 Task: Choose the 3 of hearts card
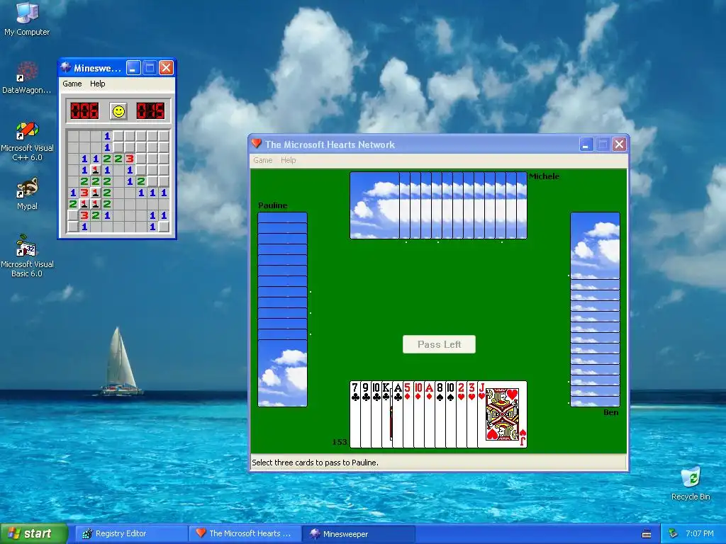(x=472, y=414)
